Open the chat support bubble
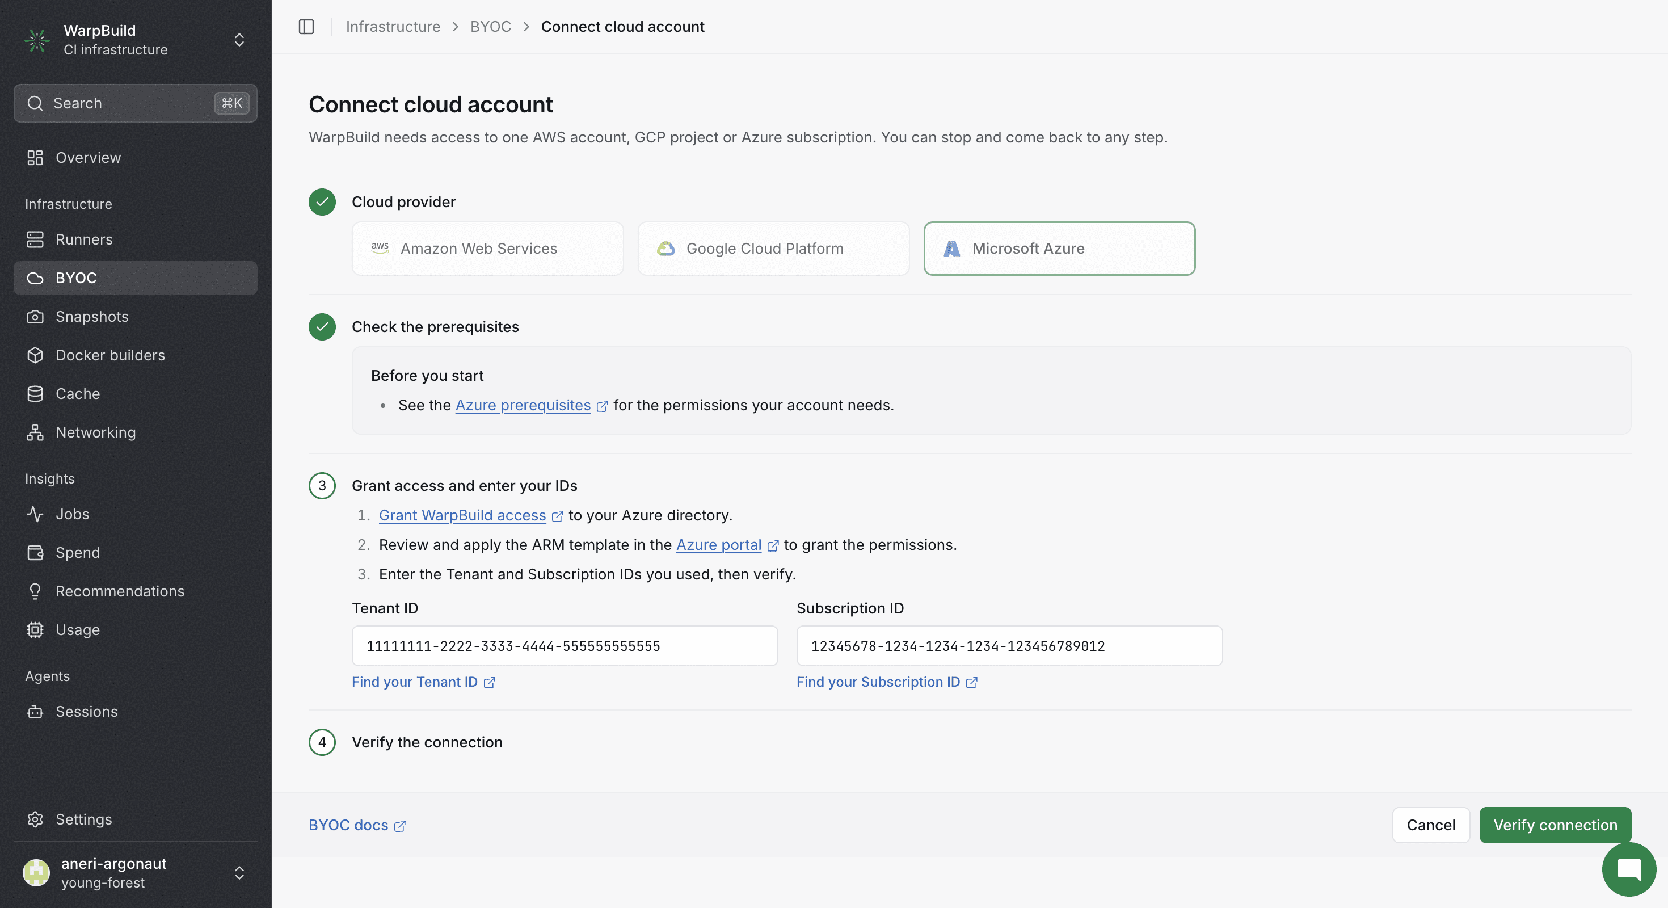Viewport: 1668px width, 908px height. (x=1628, y=869)
